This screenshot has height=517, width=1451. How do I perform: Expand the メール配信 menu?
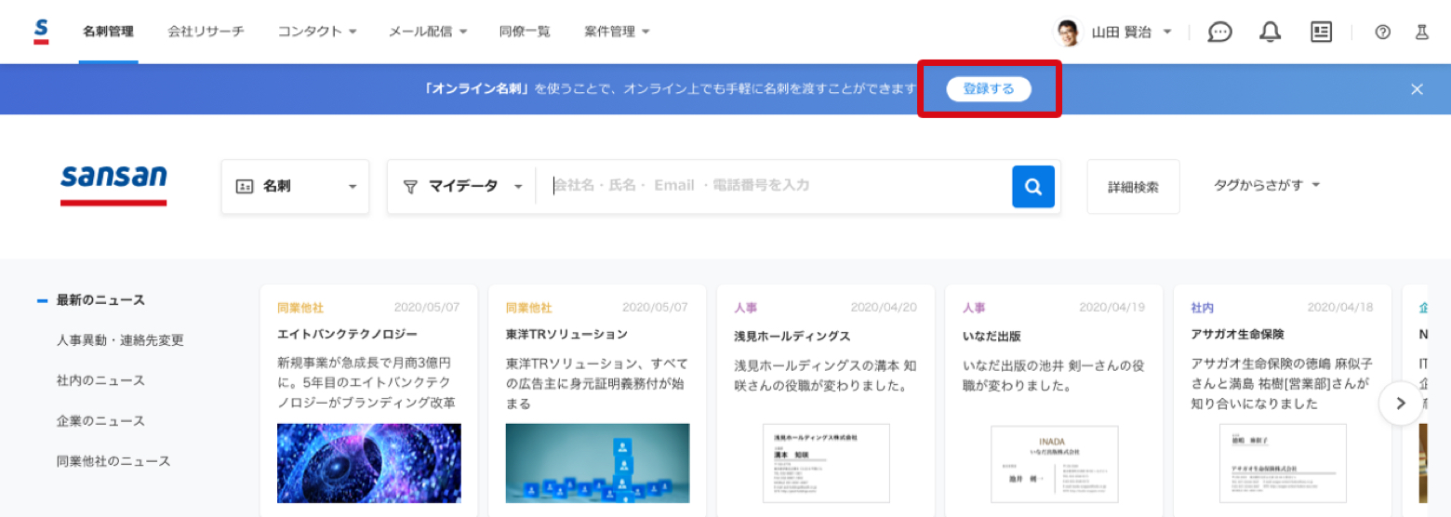428,32
